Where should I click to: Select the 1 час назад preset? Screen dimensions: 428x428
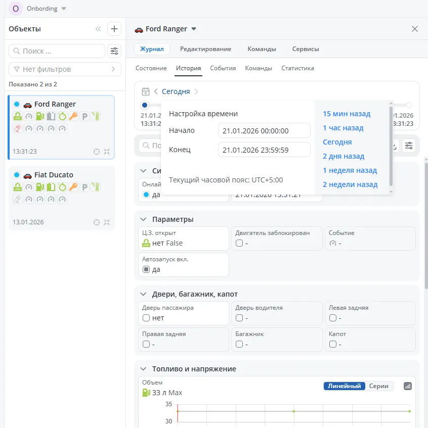click(343, 128)
